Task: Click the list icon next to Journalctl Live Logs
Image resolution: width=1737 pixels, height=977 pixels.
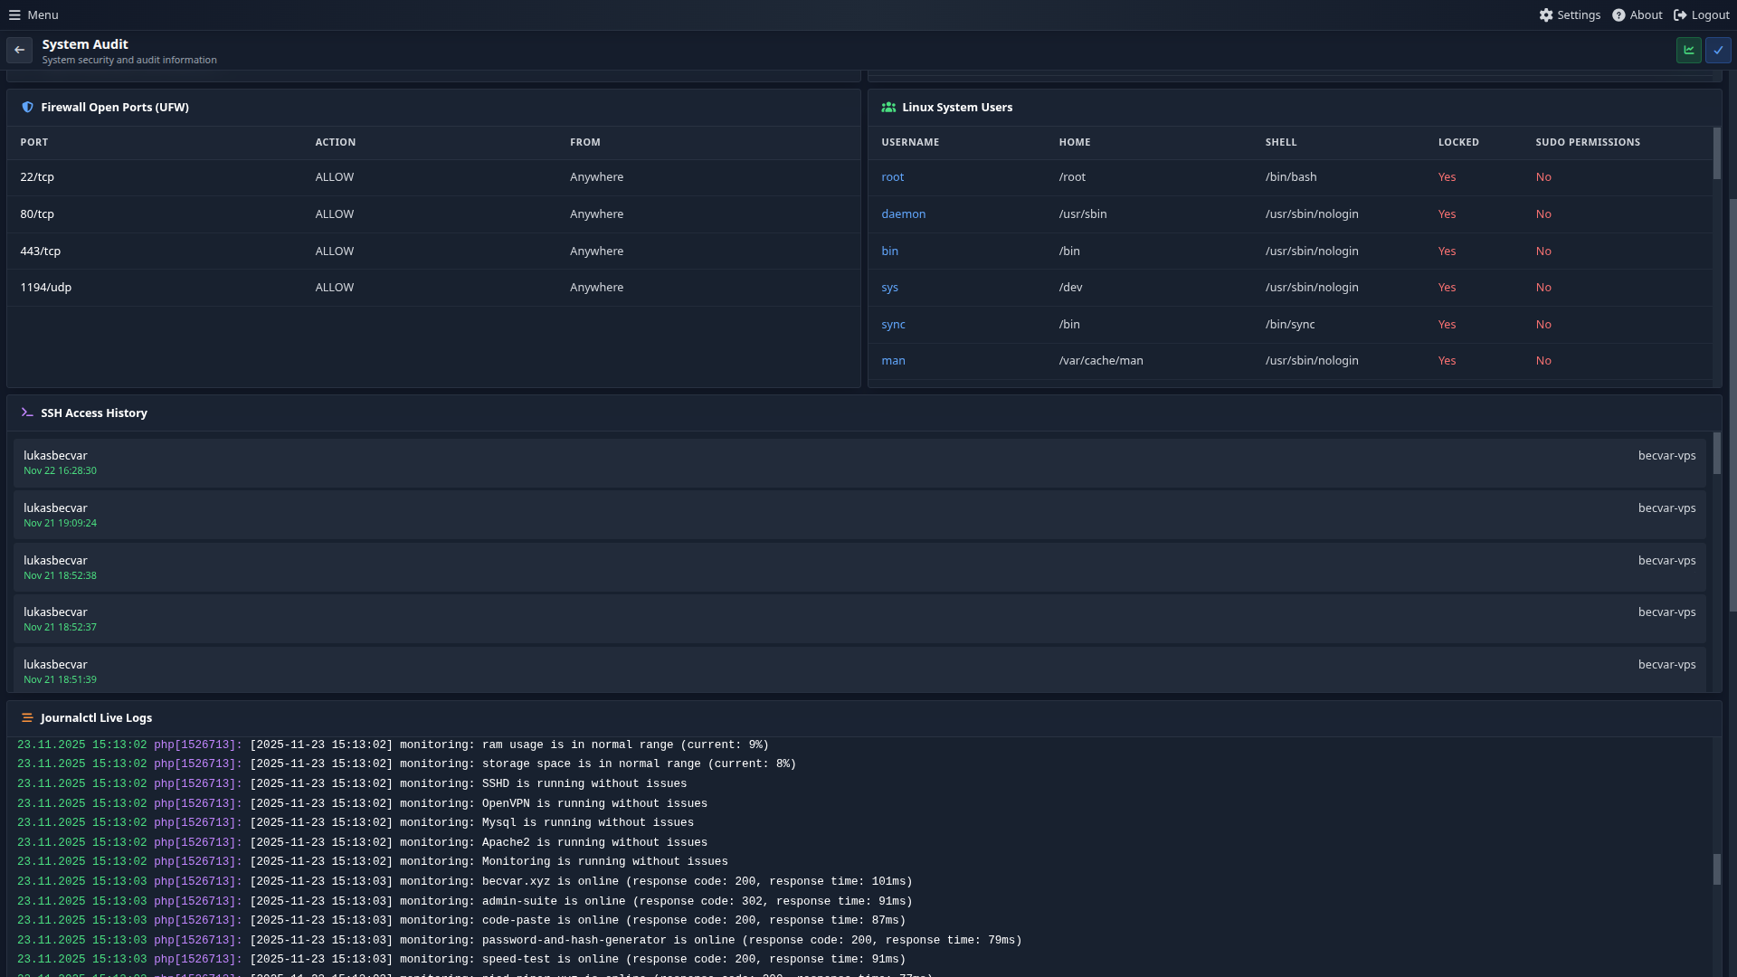Action: tap(26, 717)
